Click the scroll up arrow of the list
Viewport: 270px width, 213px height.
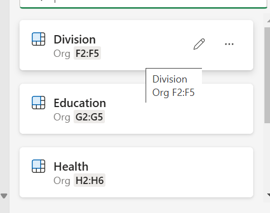point(268,21)
